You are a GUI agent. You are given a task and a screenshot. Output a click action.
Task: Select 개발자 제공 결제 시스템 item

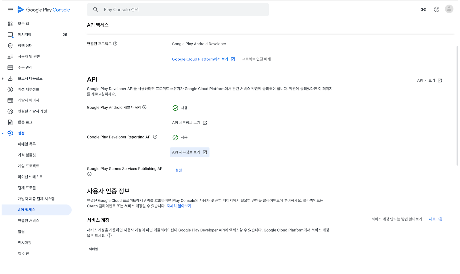[x=37, y=199]
